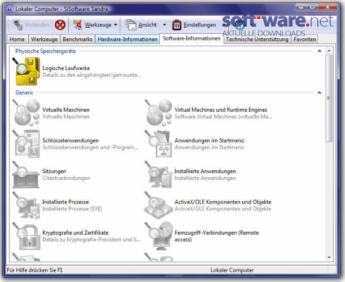
Task: Open Virtual Machines und Runtime Engines icon
Action: [x=158, y=113]
